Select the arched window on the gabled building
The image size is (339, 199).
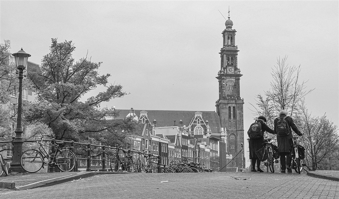pyautogui.click(x=199, y=131)
